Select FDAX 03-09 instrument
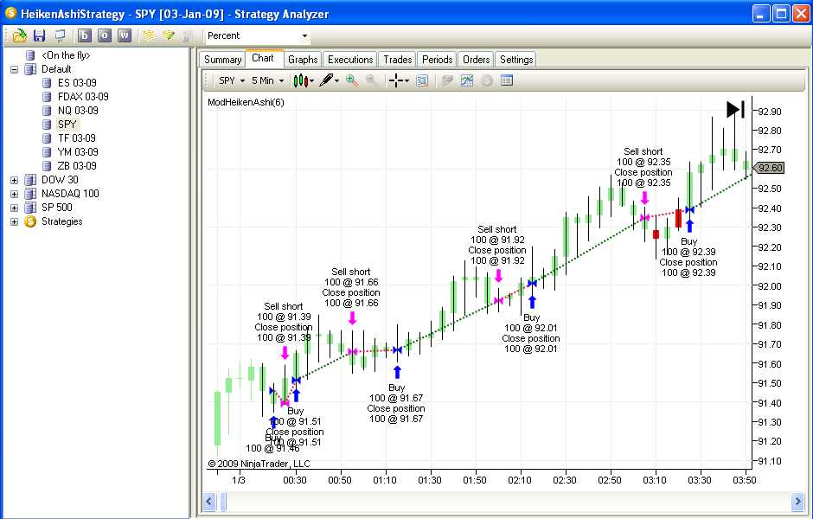The image size is (813, 519). pyautogui.click(x=84, y=97)
